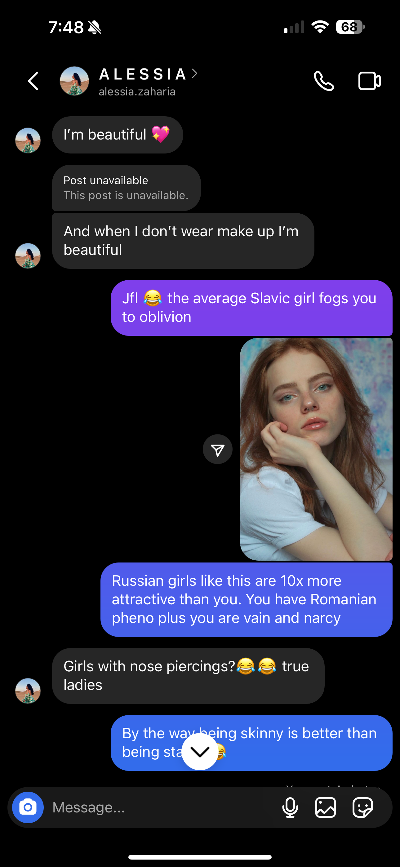
Task: Tap the 'Russian girls like this' message bubble
Action: 247,599
